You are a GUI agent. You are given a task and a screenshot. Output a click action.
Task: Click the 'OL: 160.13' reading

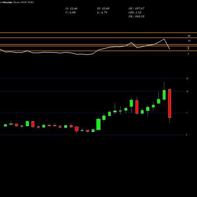(x=136, y=17)
